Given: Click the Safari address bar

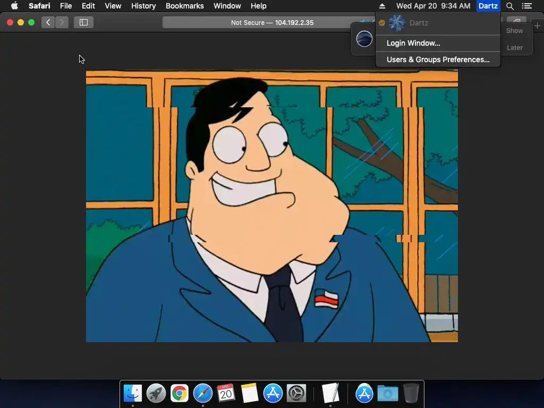Looking at the screenshot, I should (272, 22).
